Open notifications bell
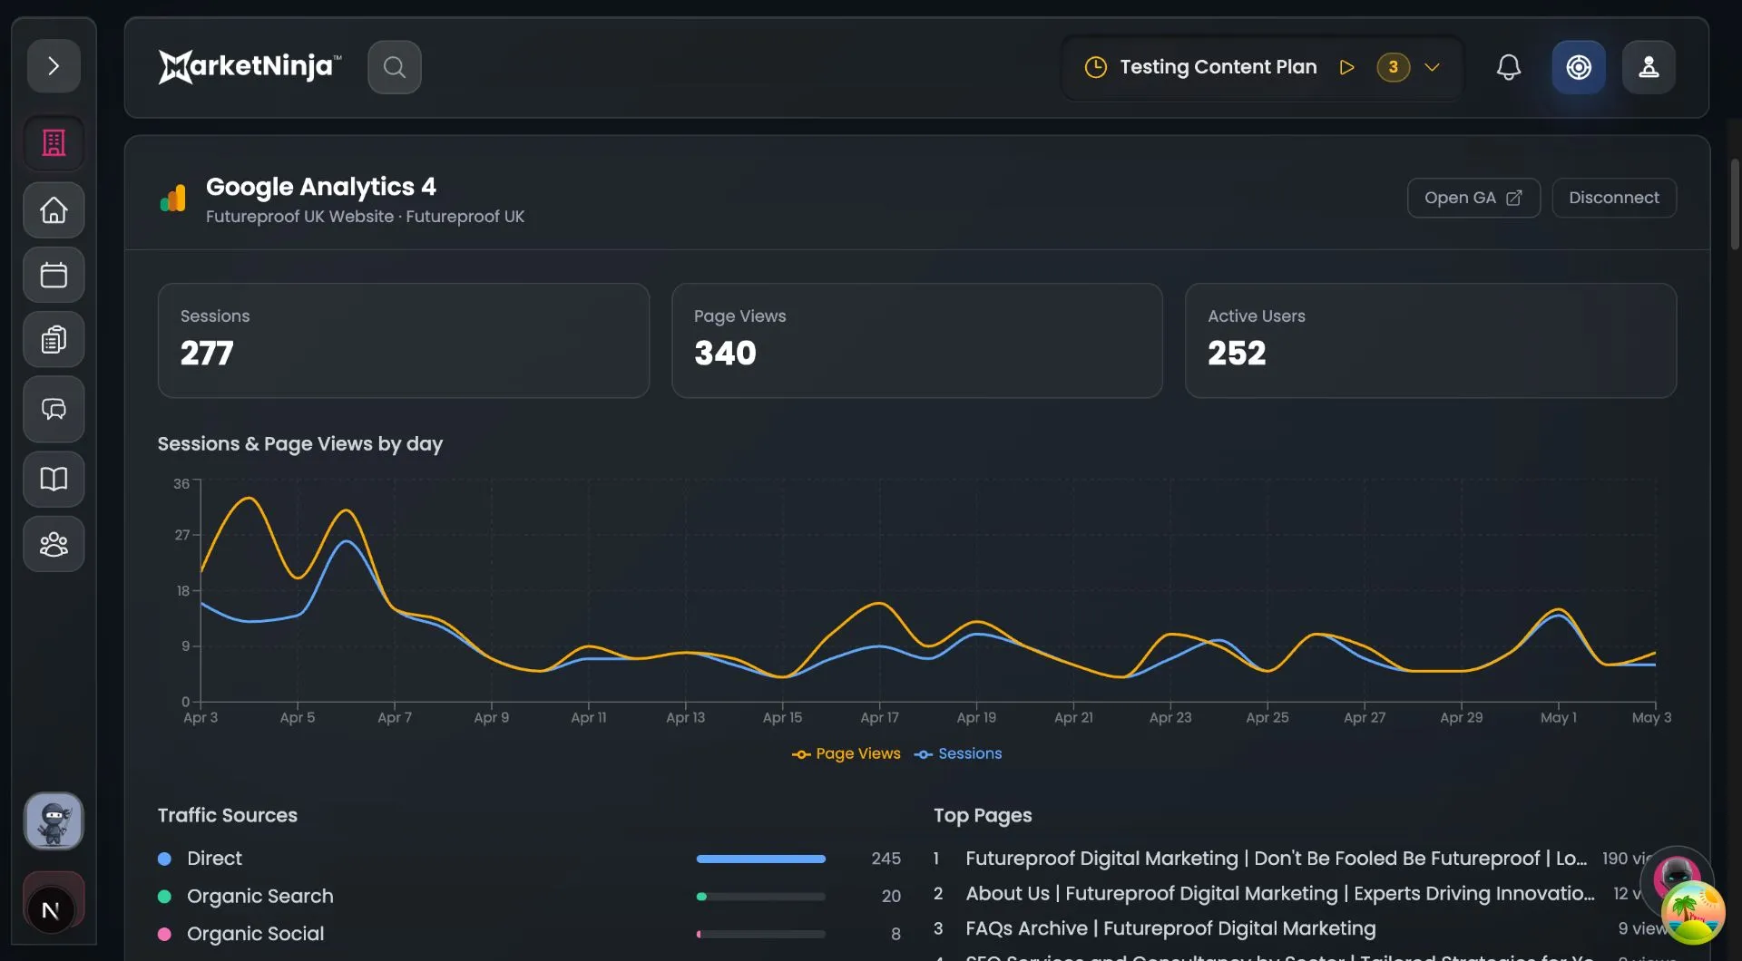1742x961 pixels. click(x=1509, y=67)
